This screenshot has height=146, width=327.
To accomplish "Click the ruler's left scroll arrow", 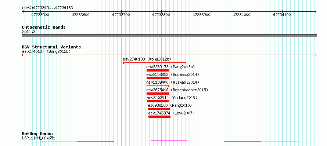I will coord(23,11).
